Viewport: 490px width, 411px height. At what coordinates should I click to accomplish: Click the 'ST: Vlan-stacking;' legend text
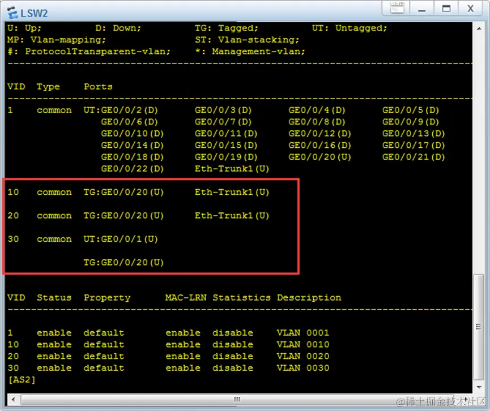pos(247,40)
